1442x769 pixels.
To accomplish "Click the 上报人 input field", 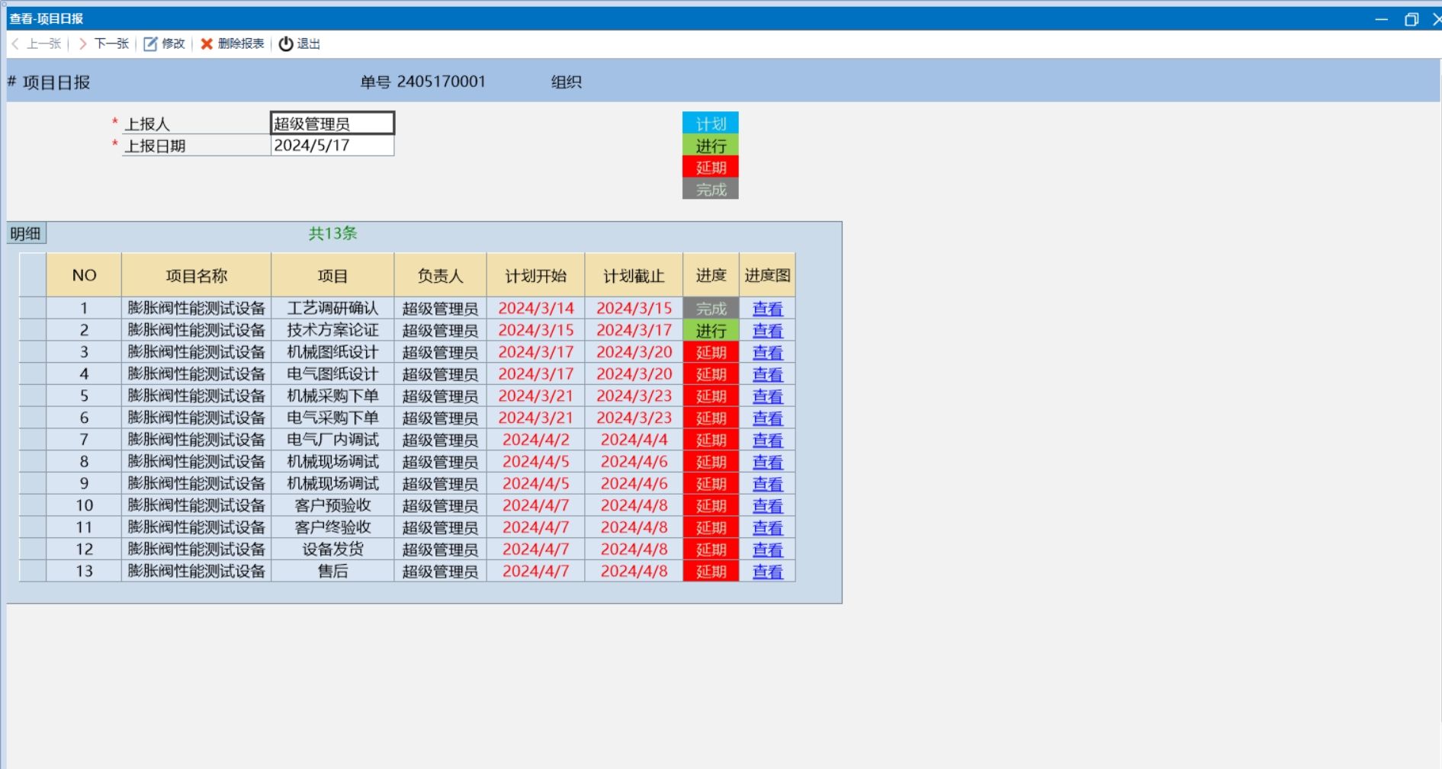I will tap(332, 123).
